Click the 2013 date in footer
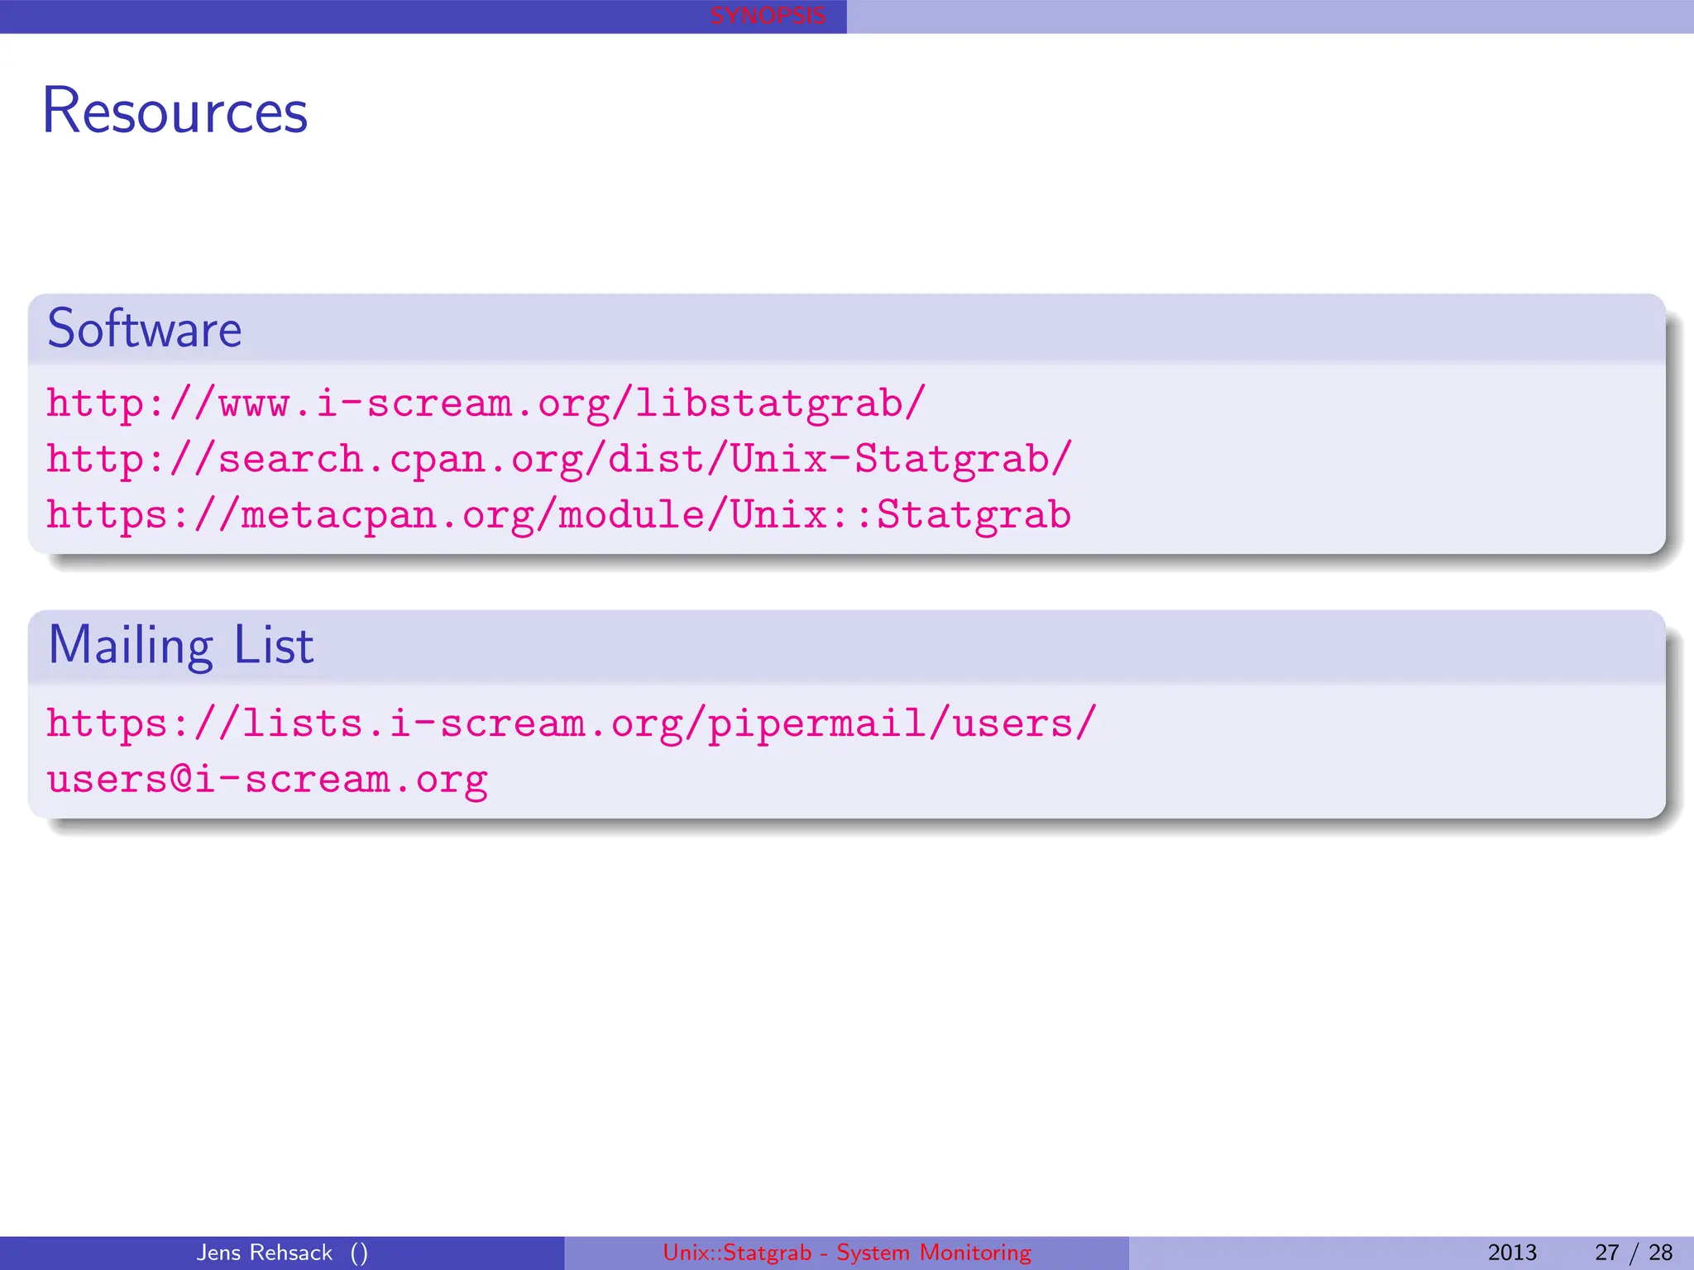Image resolution: width=1694 pixels, height=1270 pixels. (x=1512, y=1253)
